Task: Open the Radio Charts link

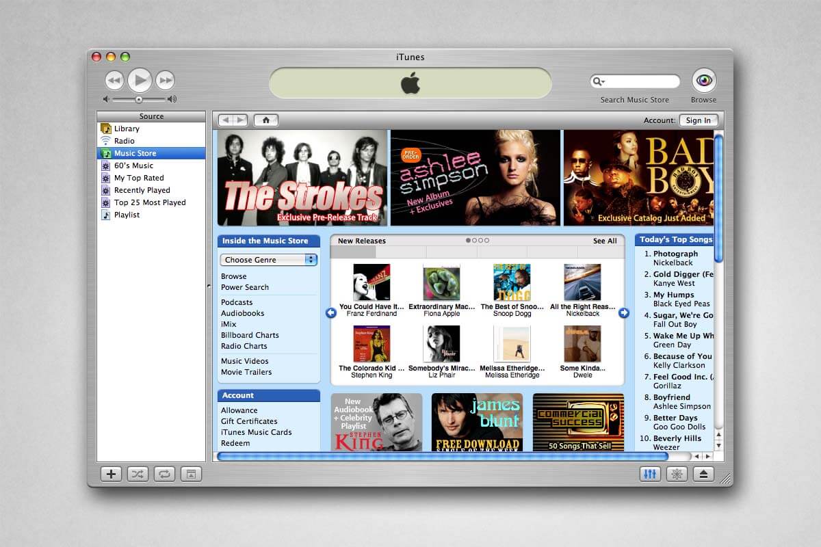Action: click(x=244, y=346)
